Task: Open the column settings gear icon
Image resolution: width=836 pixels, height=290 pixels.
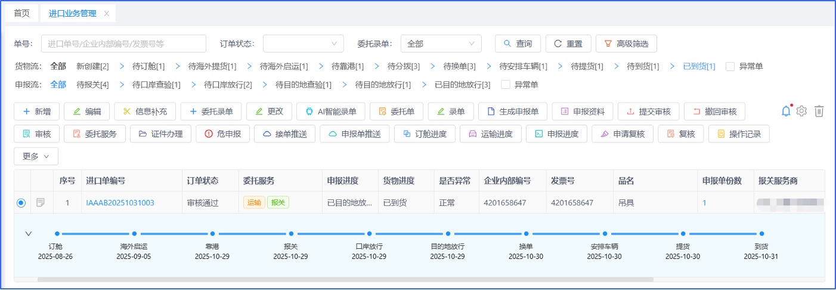Action: 802,111
